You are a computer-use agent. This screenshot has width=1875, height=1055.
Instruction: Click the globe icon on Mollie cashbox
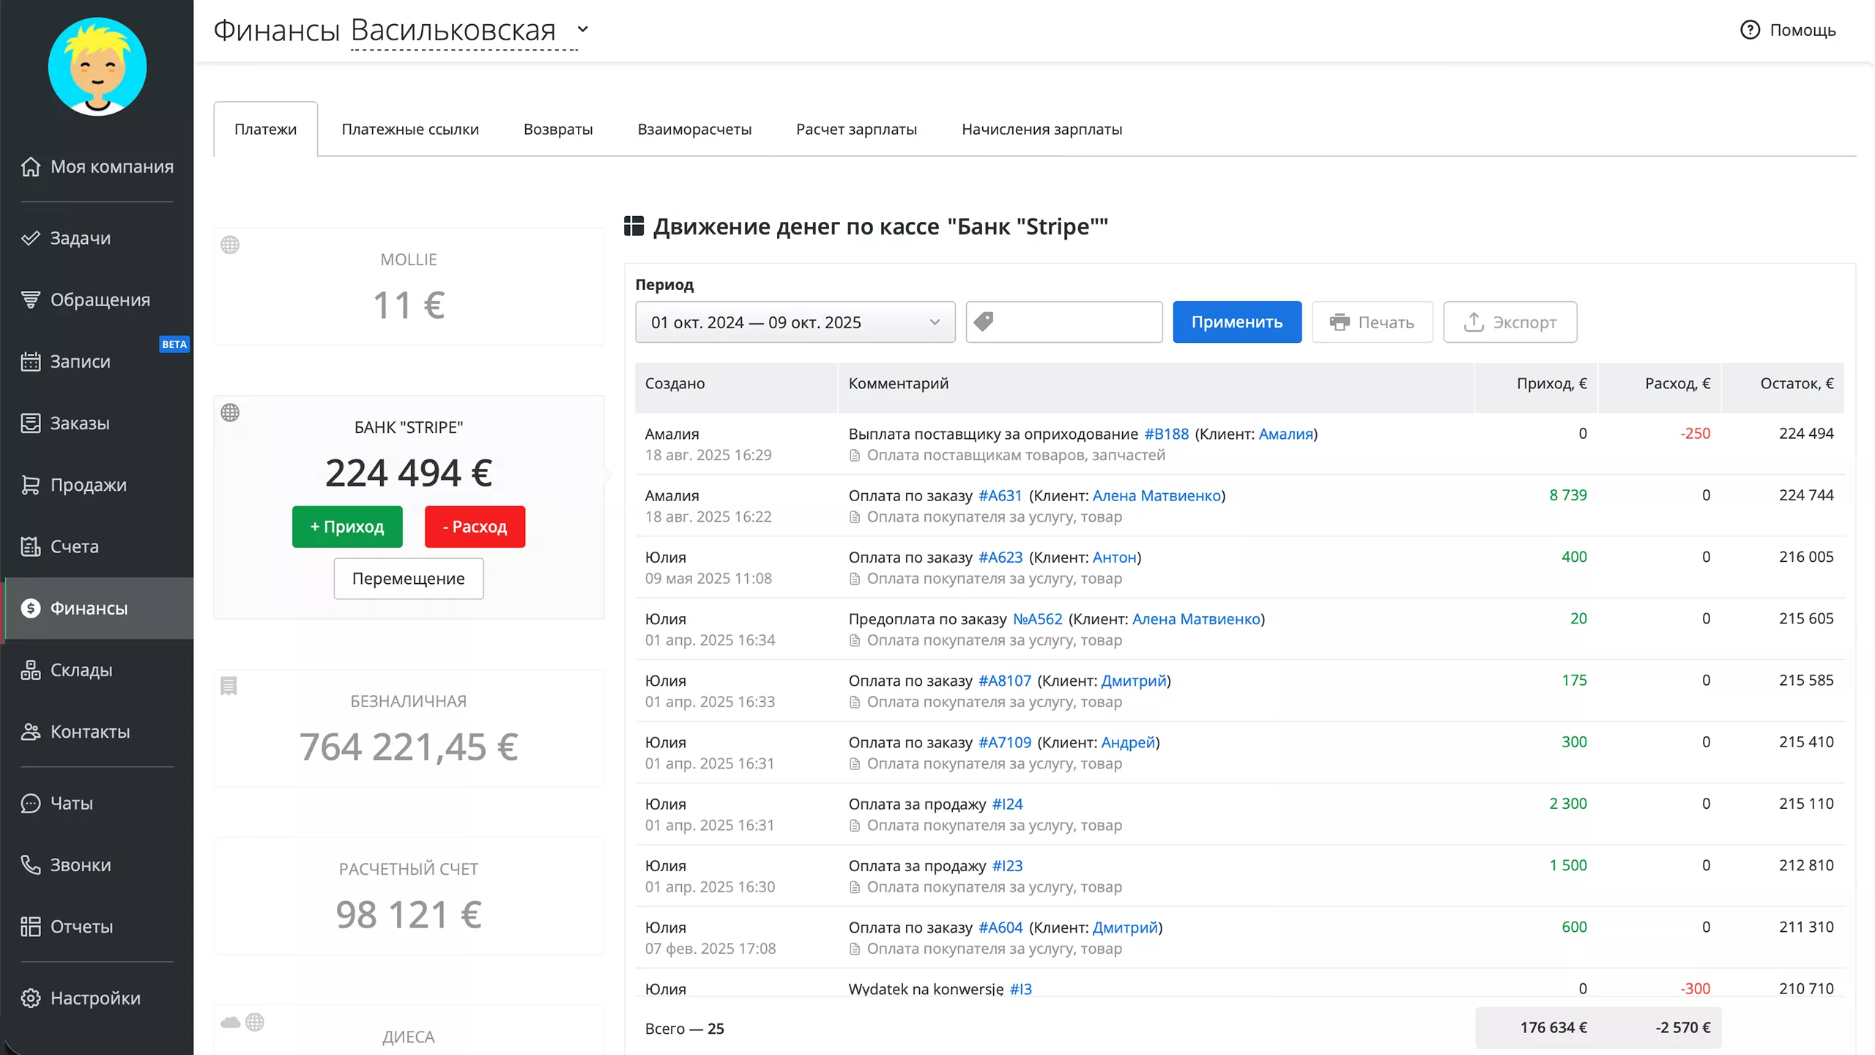230,245
